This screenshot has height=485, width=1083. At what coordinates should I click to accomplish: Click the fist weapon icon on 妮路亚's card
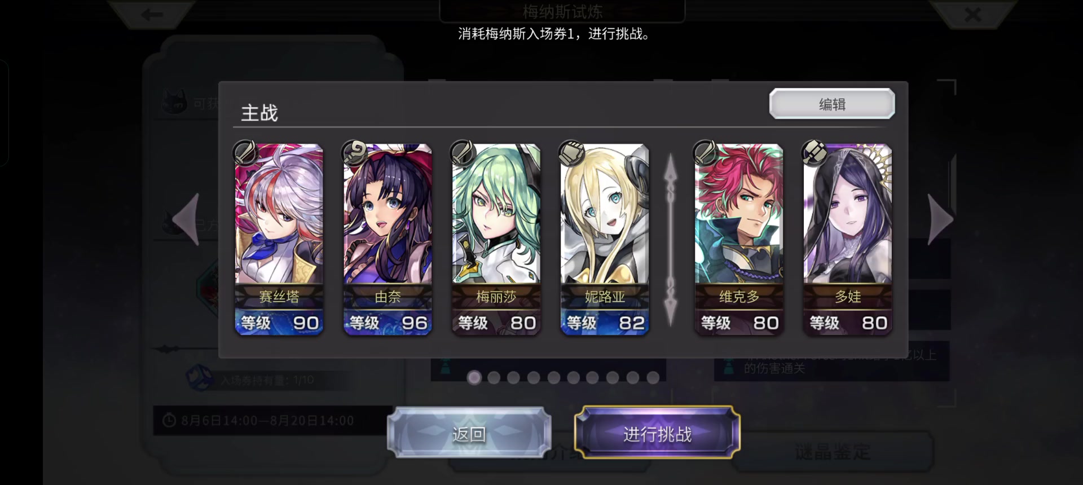click(571, 152)
